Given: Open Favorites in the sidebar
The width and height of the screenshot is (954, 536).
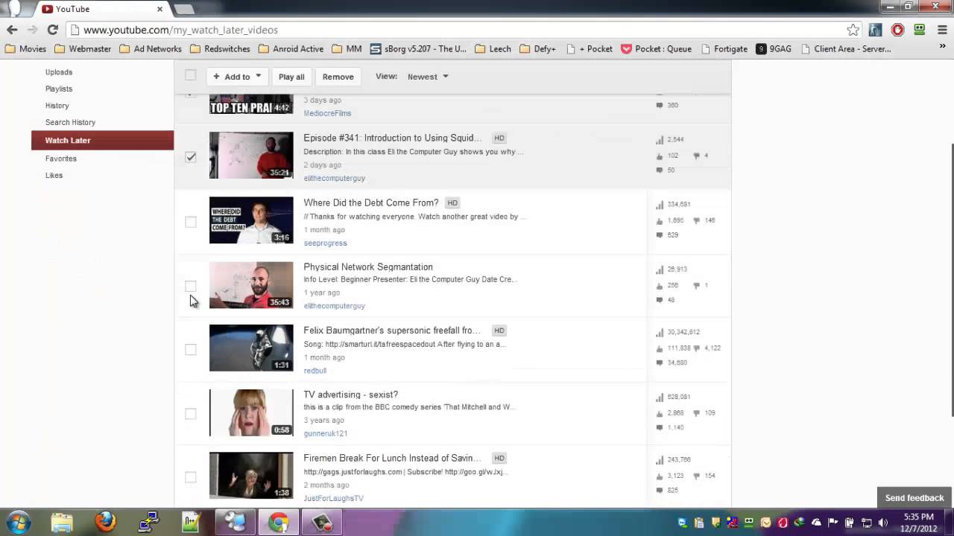Looking at the screenshot, I should (x=60, y=159).
